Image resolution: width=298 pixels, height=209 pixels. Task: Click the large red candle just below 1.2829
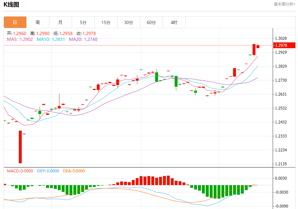(234, 72)
